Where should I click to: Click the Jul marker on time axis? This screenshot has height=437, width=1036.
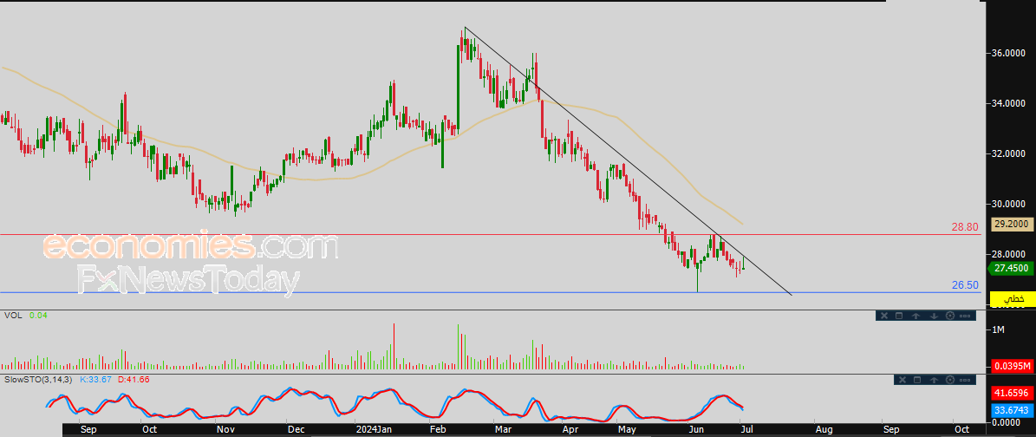(748, 428)
